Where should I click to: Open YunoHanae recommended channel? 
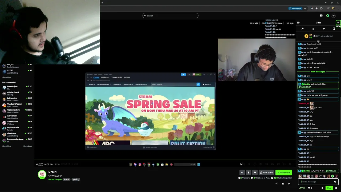(17, 123)
